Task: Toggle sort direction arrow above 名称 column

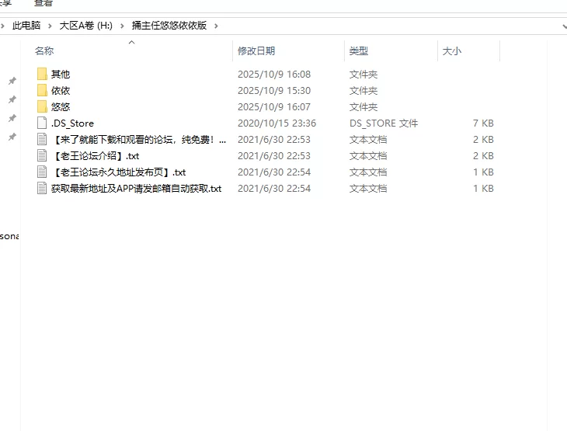Action: tap(131, 42)
